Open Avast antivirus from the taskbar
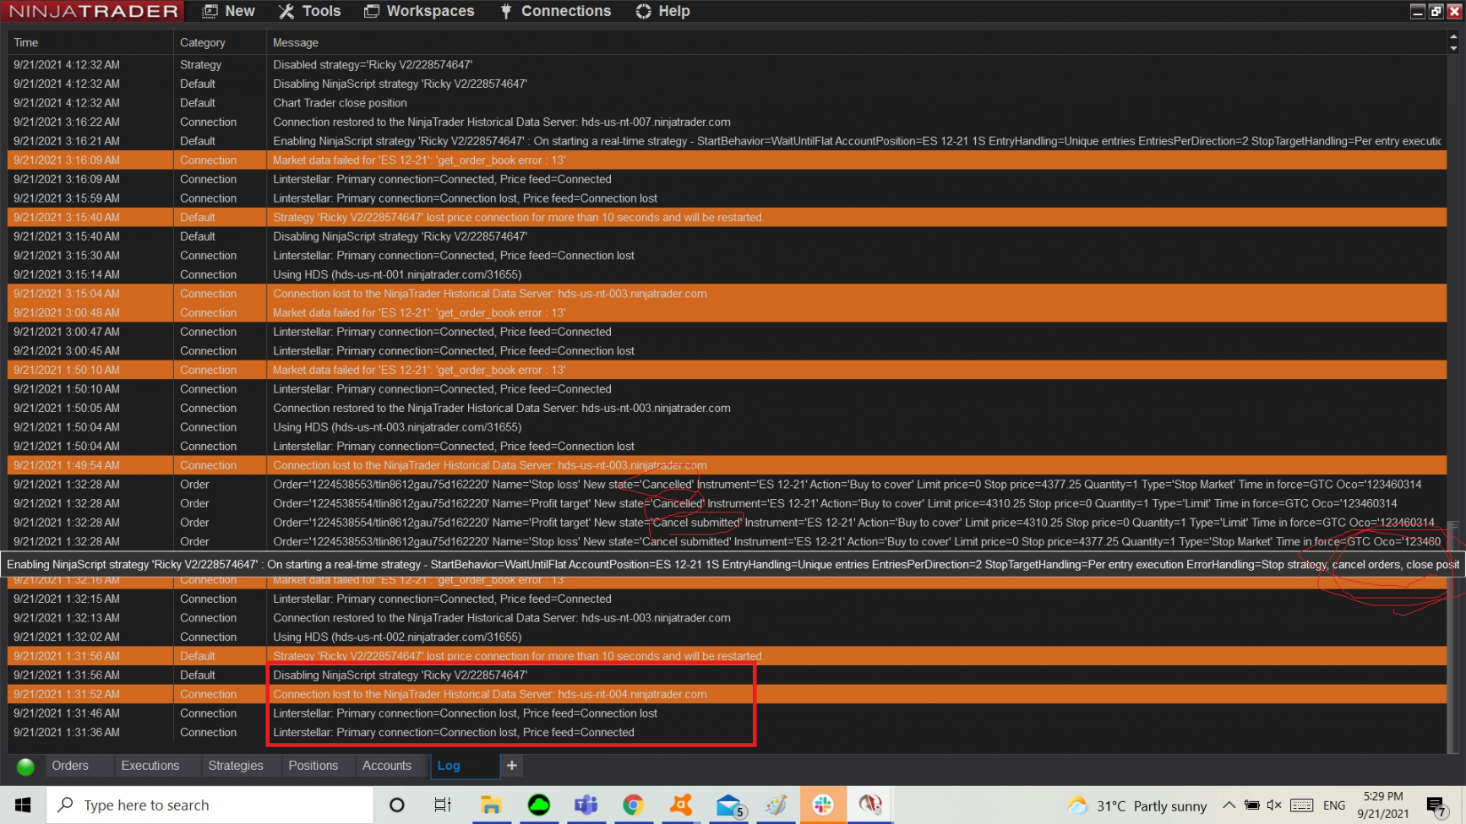The height and width of the screenshot is (824, 1466). click(x=680, y=805)
